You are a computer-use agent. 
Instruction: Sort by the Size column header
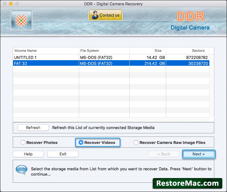tap(148, 51)
